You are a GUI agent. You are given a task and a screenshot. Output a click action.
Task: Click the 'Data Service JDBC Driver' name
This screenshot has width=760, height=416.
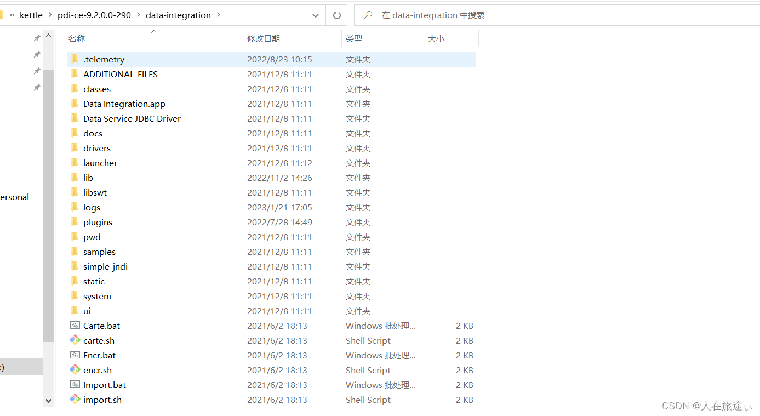[132, 118]
